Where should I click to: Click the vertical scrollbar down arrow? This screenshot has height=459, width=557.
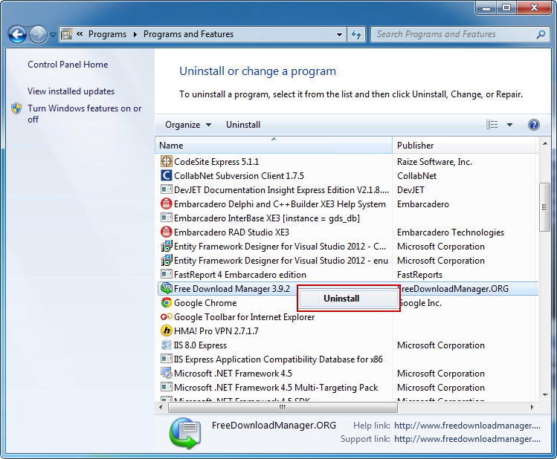pos(544,395)
